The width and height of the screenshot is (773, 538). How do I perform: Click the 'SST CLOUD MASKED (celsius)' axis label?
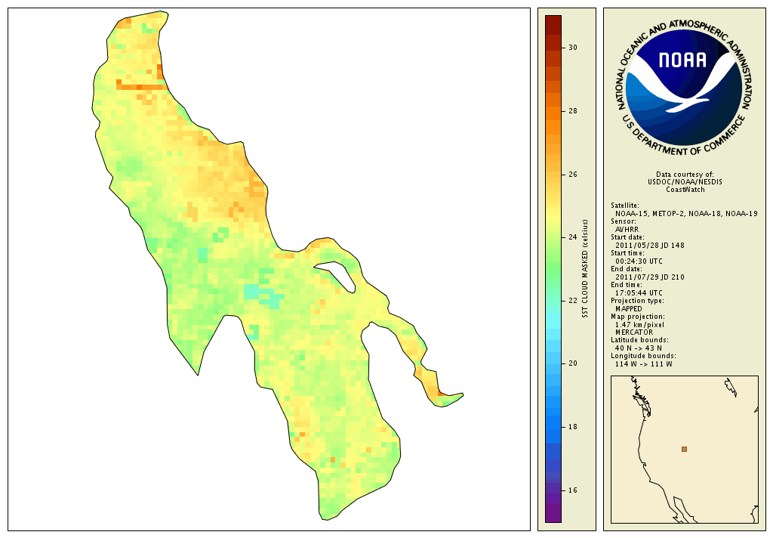585,268
